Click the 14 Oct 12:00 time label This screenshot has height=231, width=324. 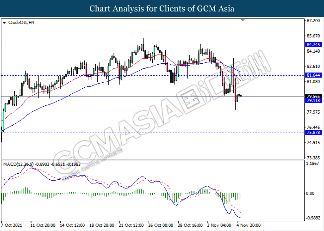pos(72,225)
